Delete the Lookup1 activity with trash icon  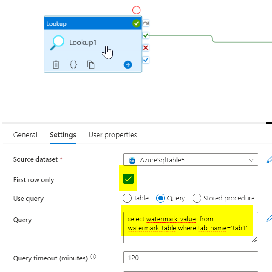click(x=56, y=65)
